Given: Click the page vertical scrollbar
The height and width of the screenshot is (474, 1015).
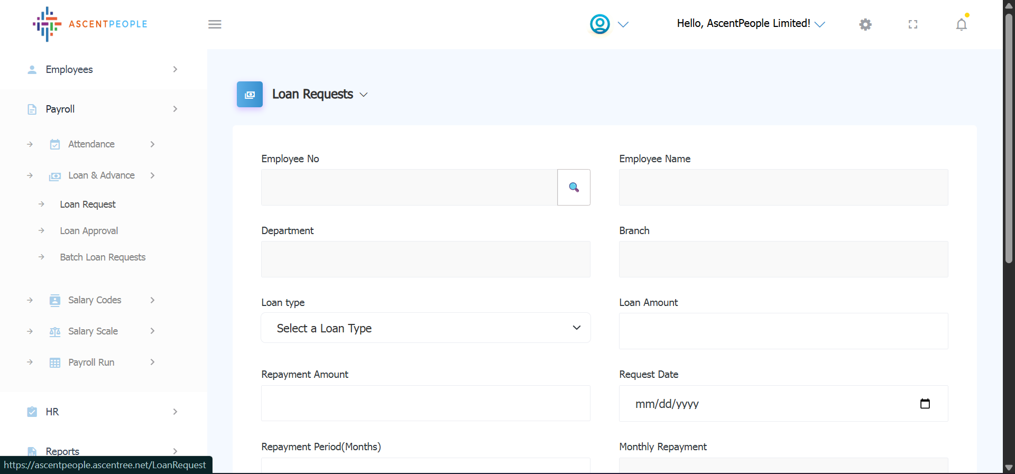Looking at the screenshot, I should click(1009, 137).
